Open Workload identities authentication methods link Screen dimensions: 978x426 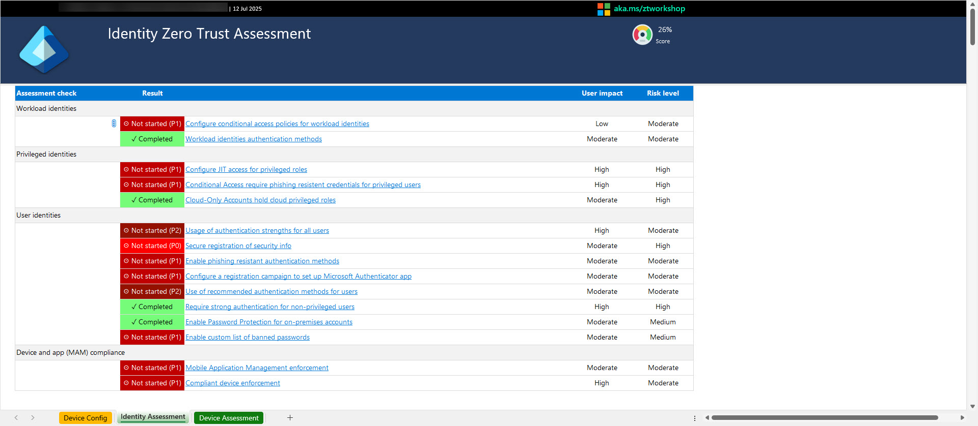coord(254,139)
